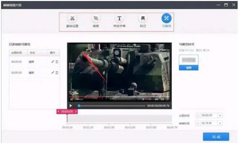Increase 出现时间 with the plus button

coord(220,115)
